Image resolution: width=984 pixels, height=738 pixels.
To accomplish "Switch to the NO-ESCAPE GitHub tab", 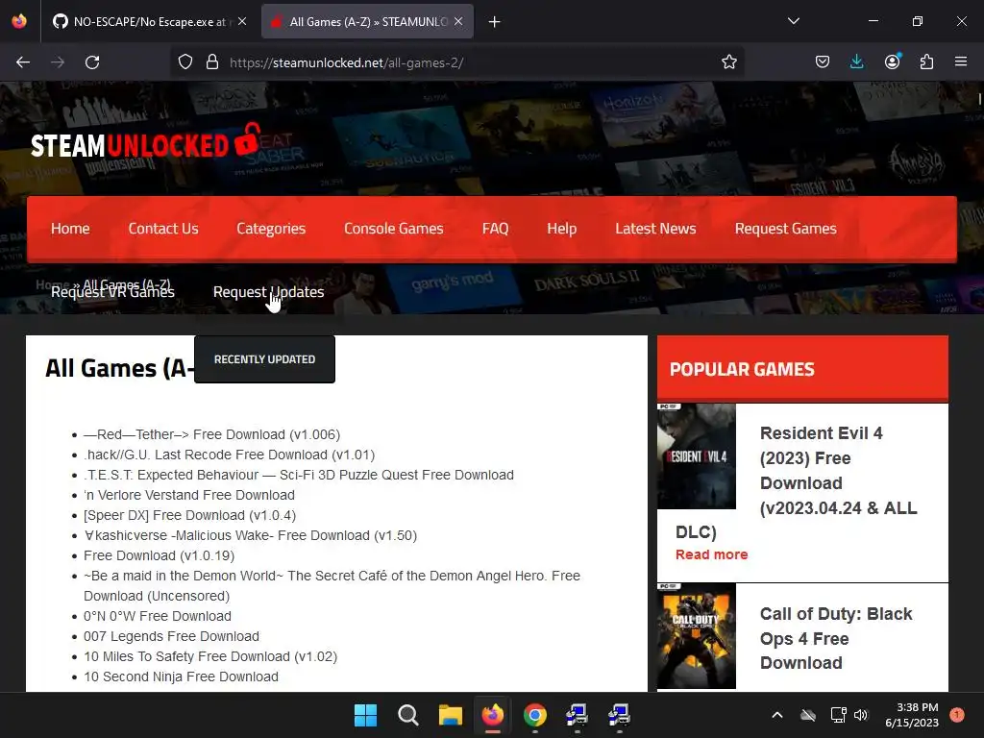I will click(x=149, y=22).
